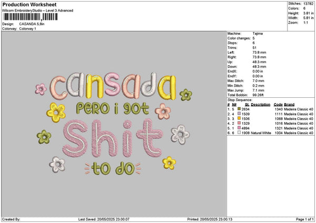Screen dimensions: 316x223
Task: Select the Max Stitch value 7.0 mm
Action: click(259, 81)
